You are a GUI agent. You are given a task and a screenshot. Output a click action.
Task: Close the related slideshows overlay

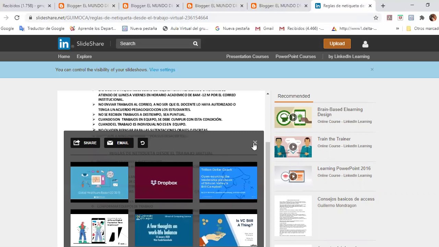255,142
